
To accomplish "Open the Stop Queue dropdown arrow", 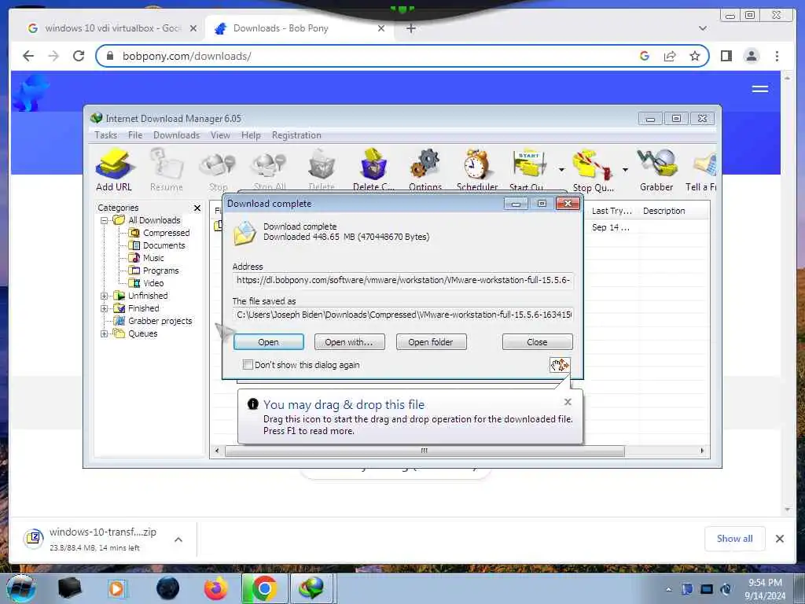I will click(x=625, y=170).
